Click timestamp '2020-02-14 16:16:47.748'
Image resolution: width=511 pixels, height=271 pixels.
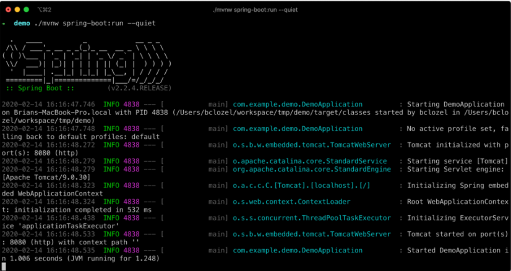[x=48, y=129]
